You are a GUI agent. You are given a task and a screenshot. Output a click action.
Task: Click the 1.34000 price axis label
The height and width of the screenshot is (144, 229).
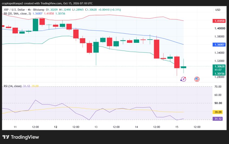point(219,53)
